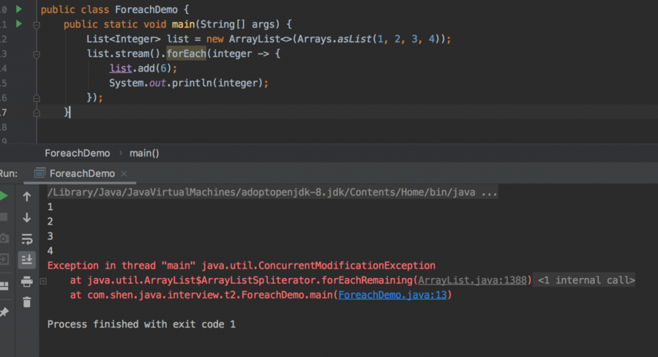The height and width of the screenshot is (357, 658).
Task: Open the ForeachDemo.java:13 stack trace link
Action: click(x=393, y=295)
